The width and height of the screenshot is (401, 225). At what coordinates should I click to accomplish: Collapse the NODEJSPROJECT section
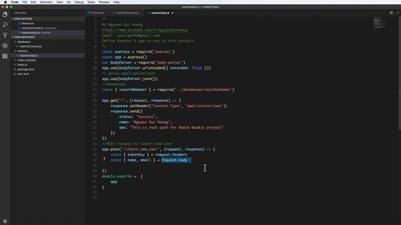pos(24,37)
